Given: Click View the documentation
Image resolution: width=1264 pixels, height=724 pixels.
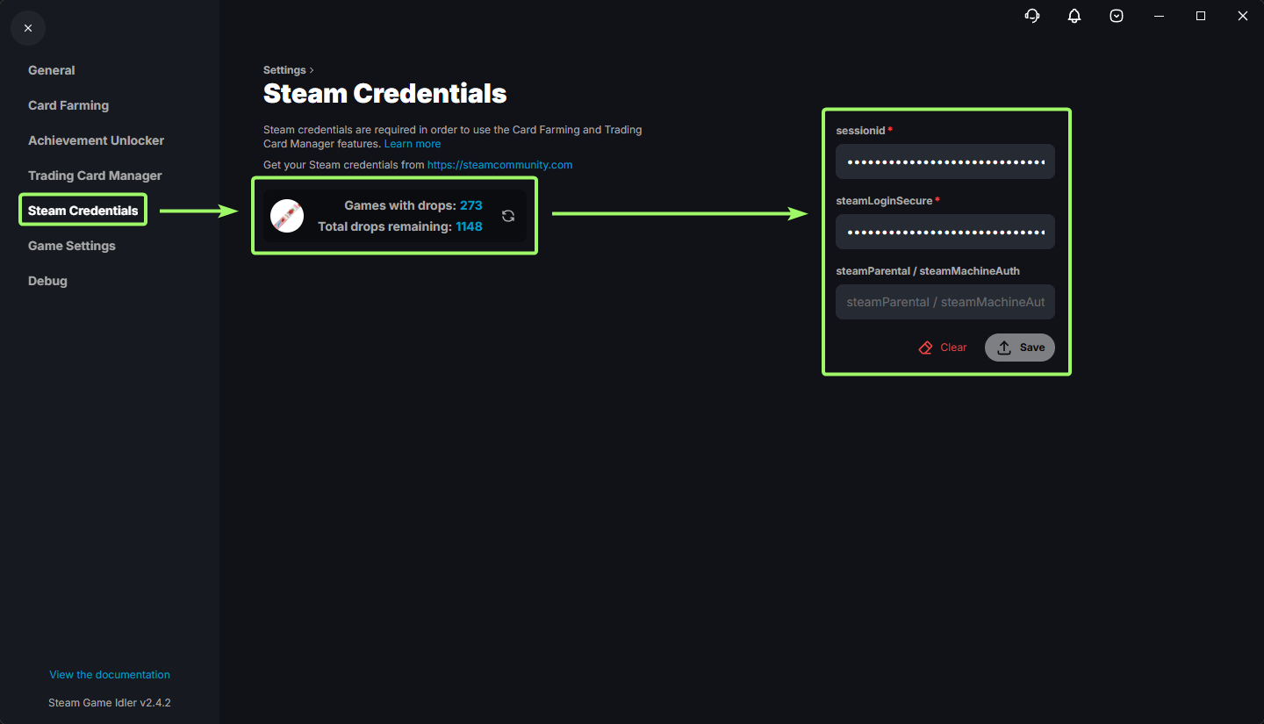Looking at the screenshot, I should [109, 674].
